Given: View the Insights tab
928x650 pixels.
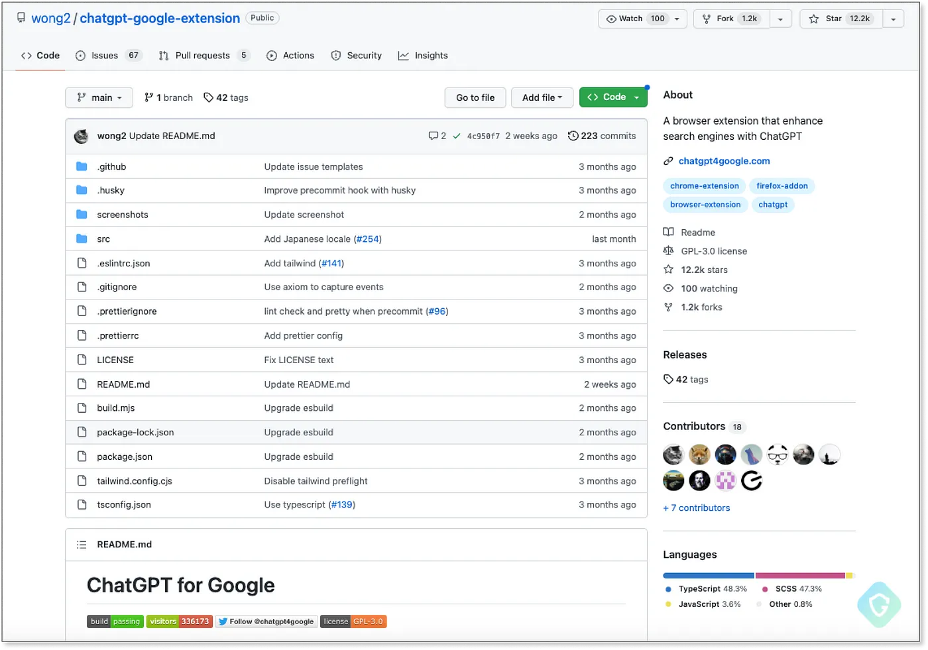Looking at the screenshot, I should point(423,56).
